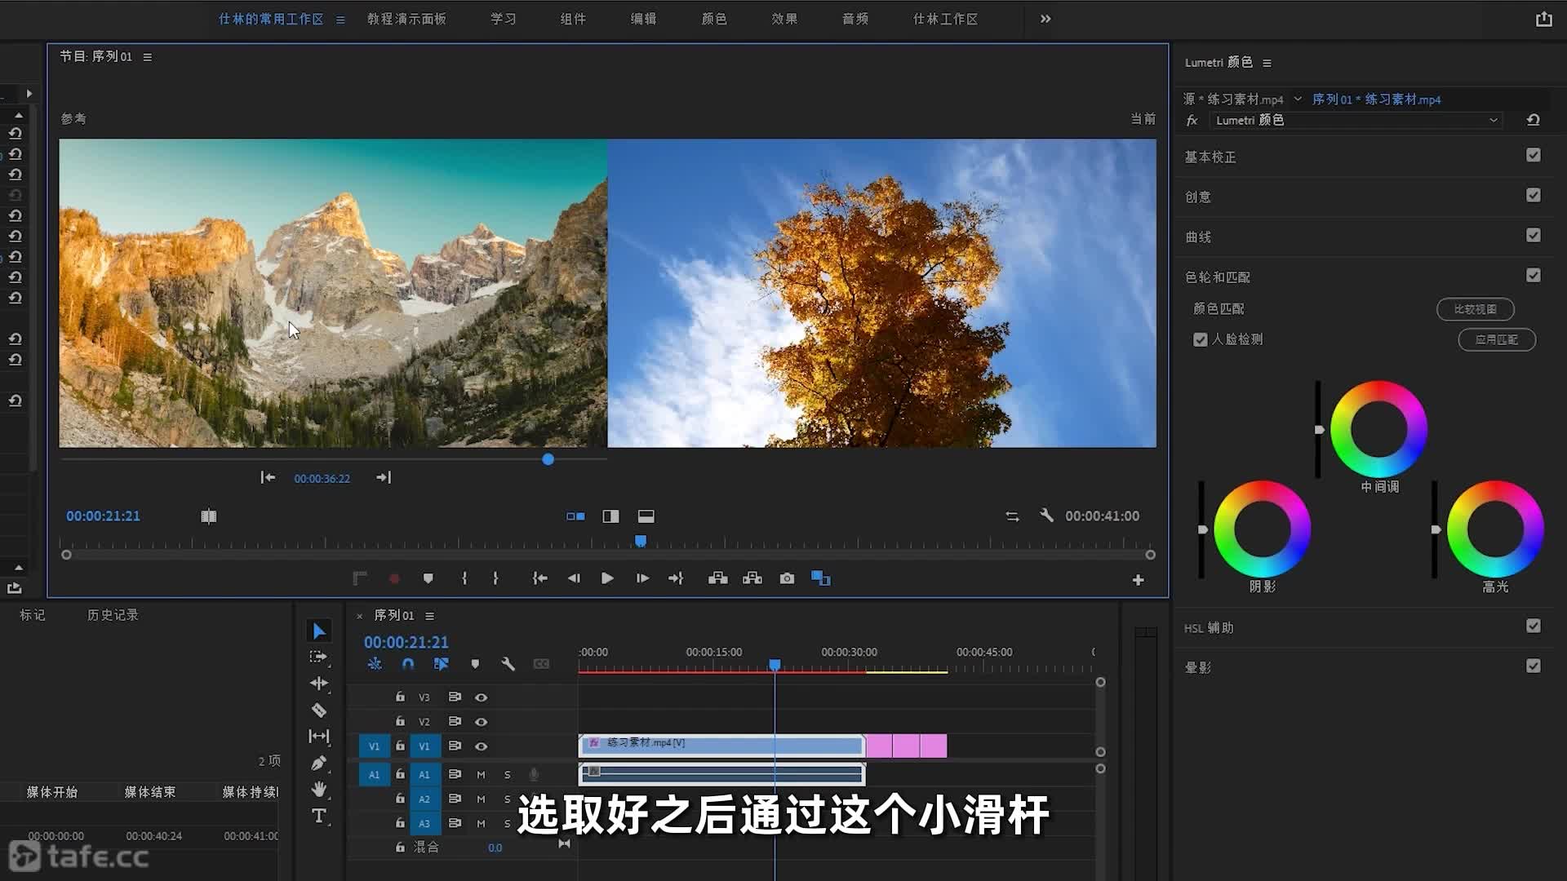1567x881 pixels.
Task: Open program monitor wrench settings
Action: [1046, 516]
